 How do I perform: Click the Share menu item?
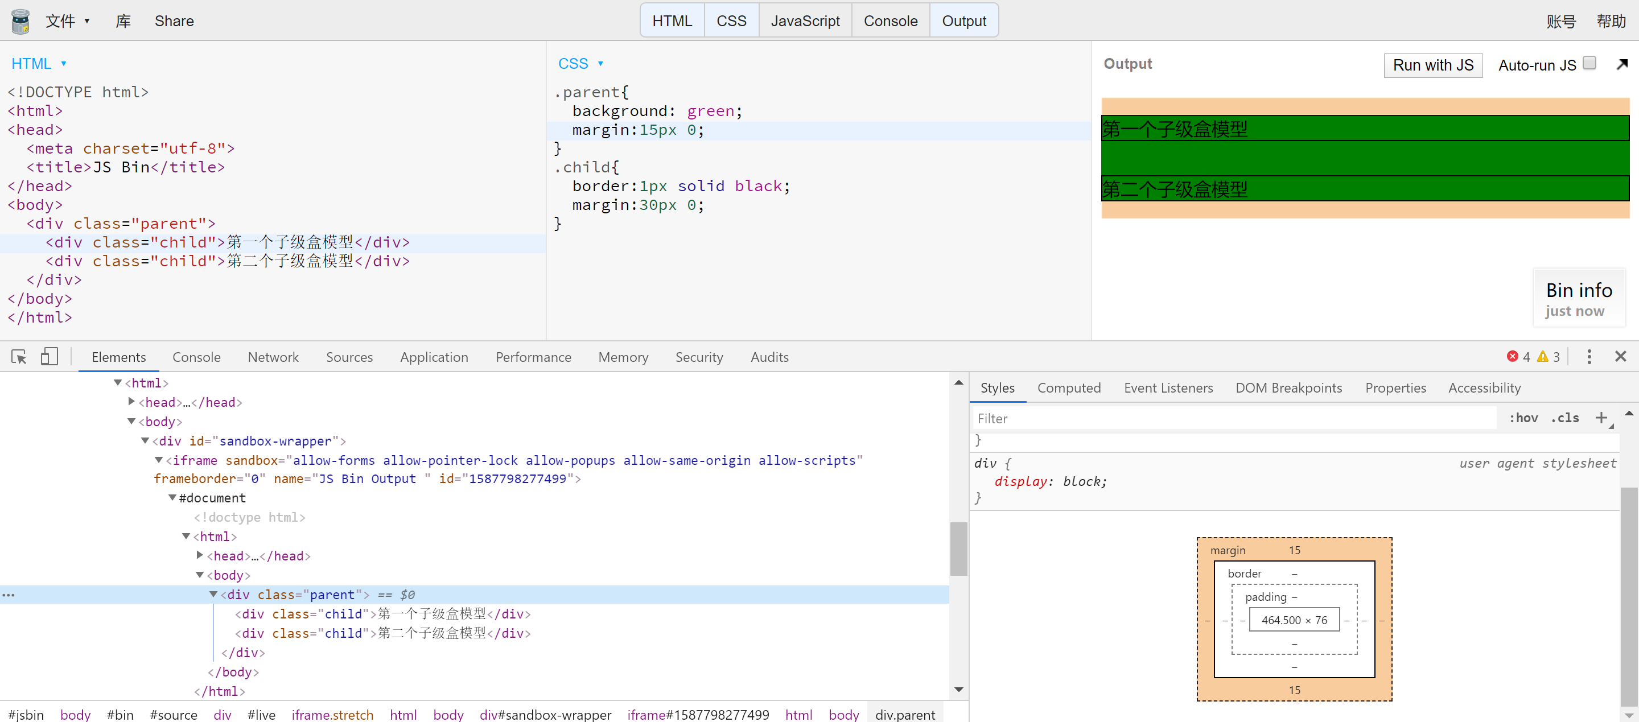tap(174, 21)
